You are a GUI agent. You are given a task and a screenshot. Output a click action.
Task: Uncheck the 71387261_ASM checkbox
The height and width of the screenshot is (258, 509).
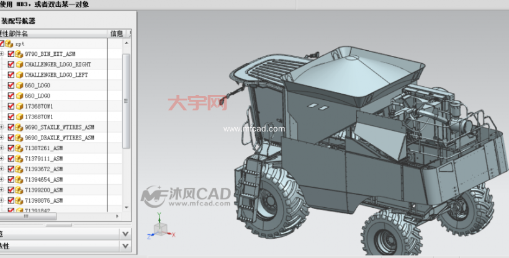(x=11, y=148)
